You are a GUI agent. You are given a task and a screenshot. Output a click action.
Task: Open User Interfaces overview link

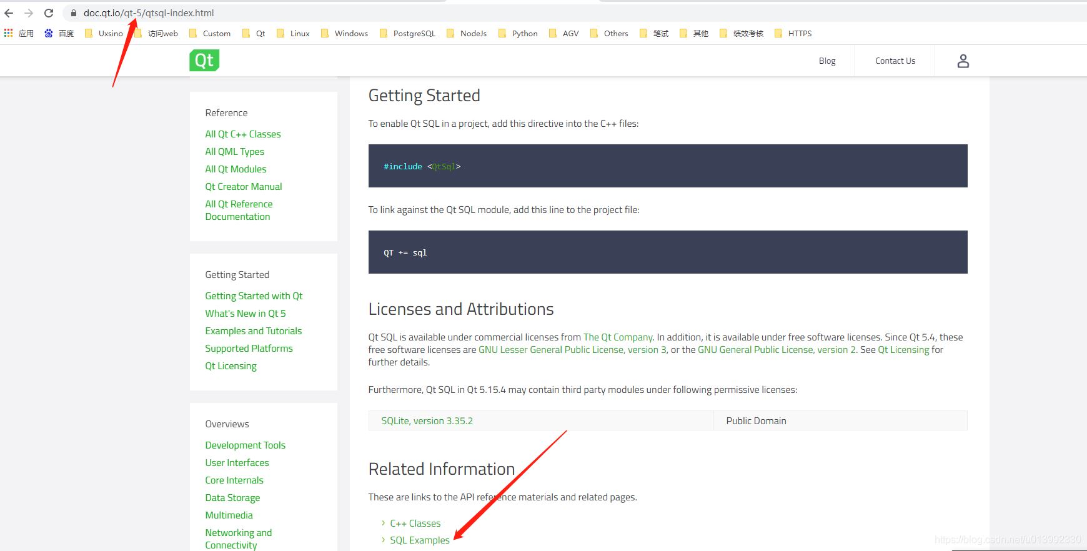point(237,462)
